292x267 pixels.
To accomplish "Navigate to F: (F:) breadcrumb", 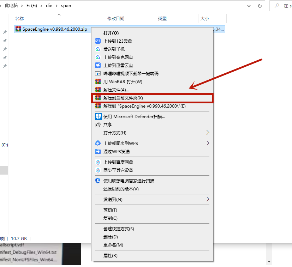I will 32,6.
